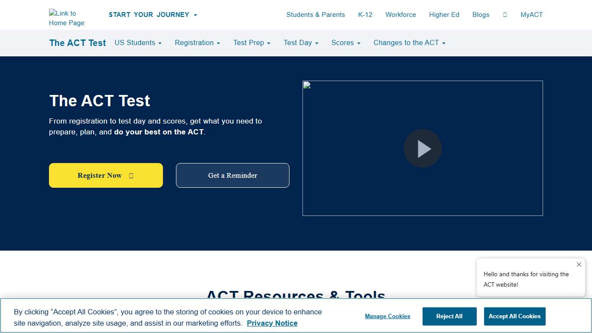Click the search icon in the header

[504, 14]
